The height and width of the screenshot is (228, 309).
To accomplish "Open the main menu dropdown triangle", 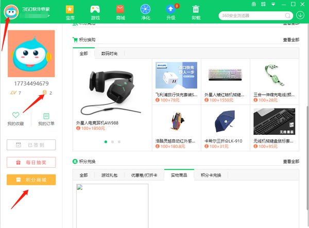I will pyautogui.click(x=273, y=4).
